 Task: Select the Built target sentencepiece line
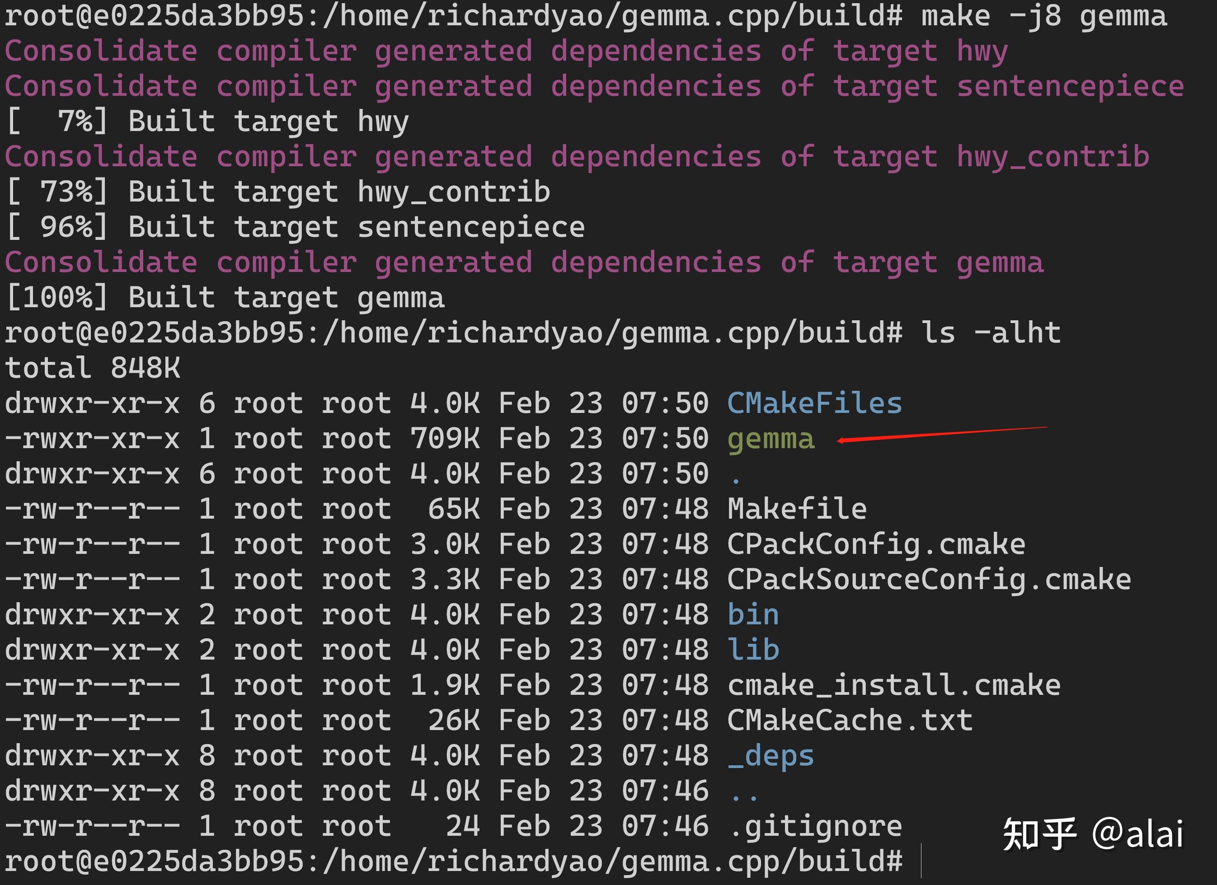pyautogui.click(x=295, y=226)
